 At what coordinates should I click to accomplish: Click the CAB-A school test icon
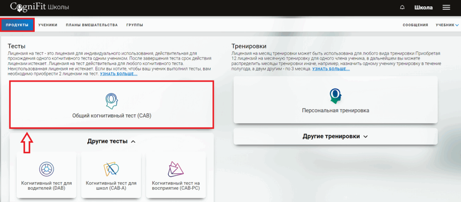(111, 169)
